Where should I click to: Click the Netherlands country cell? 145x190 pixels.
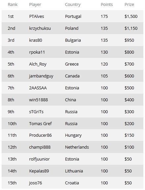(x=77, y=147)
